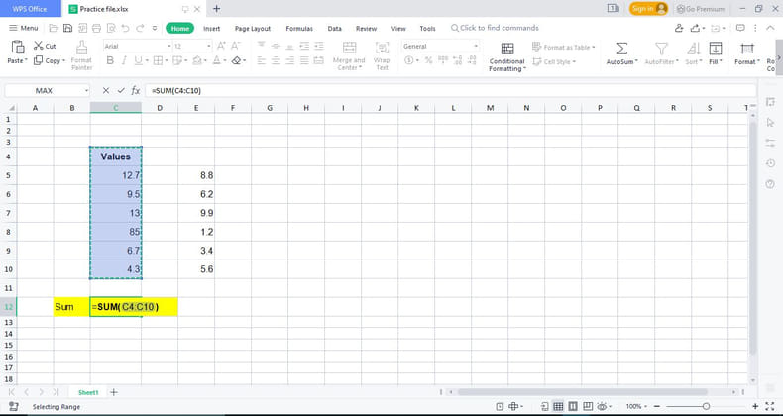Image resolution: width=783 pixels, height=416 pixels.
Task: Save the workbook with the diskette icon
Action: (67, 28)
